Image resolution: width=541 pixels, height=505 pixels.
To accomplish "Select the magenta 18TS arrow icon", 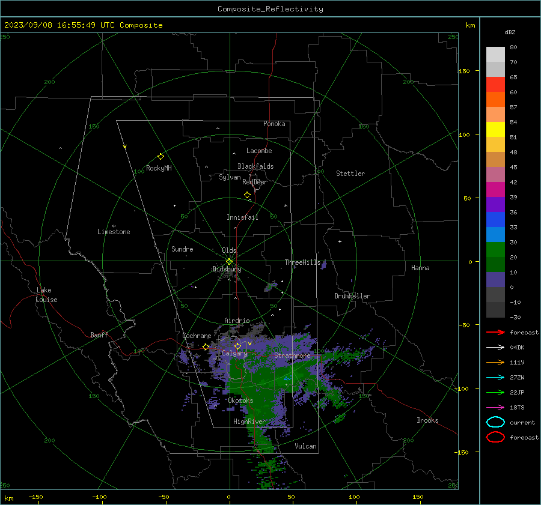I will point(495,408).
